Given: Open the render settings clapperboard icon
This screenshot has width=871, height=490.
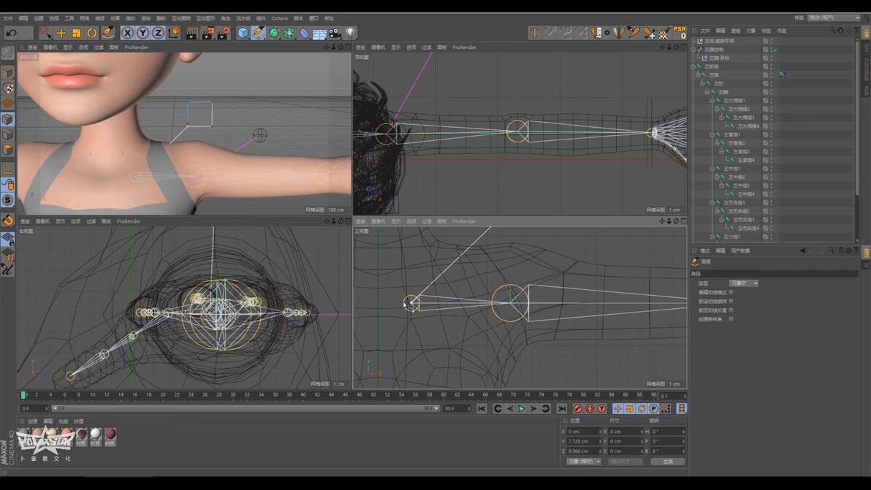Looking at the screenshot, I should click(224, 33).
